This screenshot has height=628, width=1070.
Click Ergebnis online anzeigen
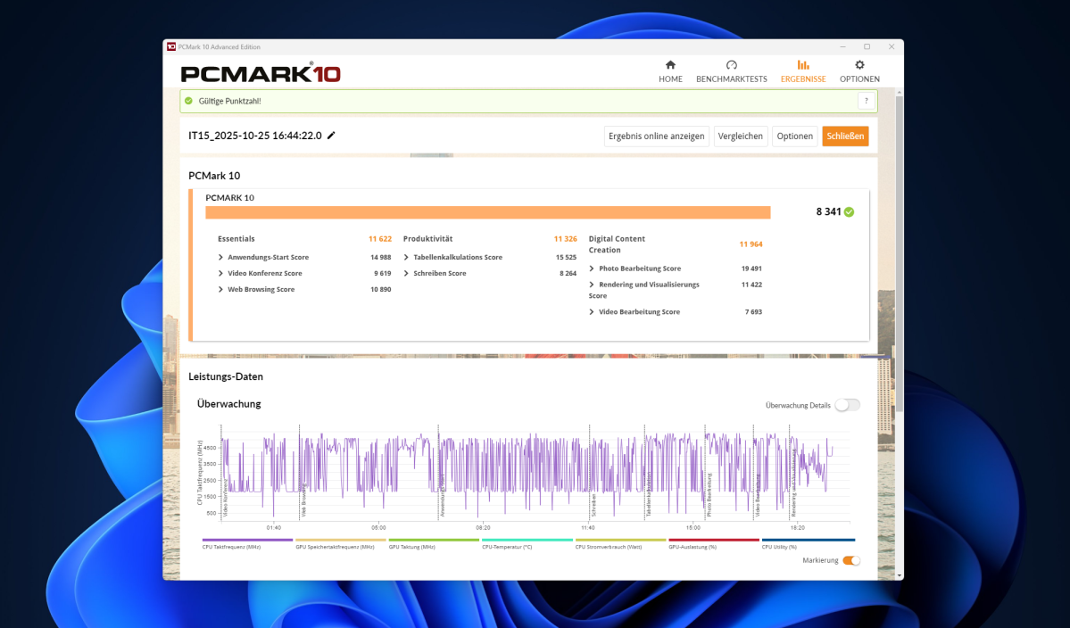[656, 136]
